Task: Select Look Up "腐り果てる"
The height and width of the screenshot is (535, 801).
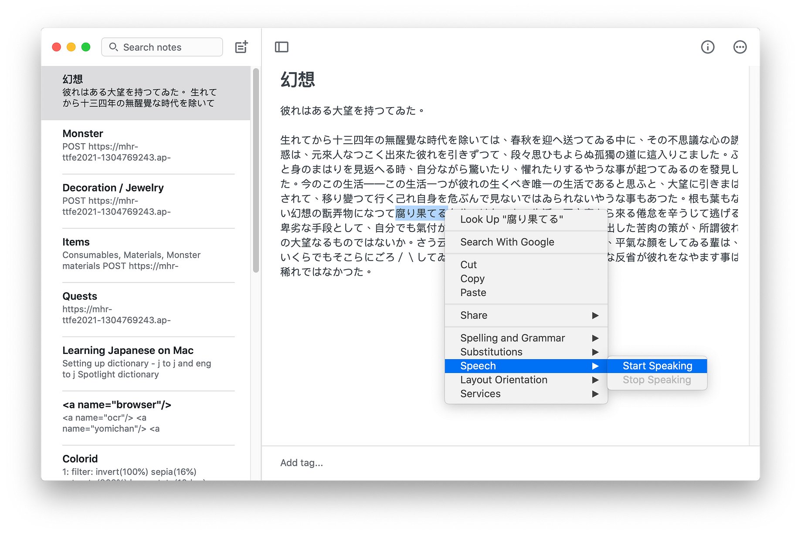Action: pyautogui.click(x=511, y=219)
